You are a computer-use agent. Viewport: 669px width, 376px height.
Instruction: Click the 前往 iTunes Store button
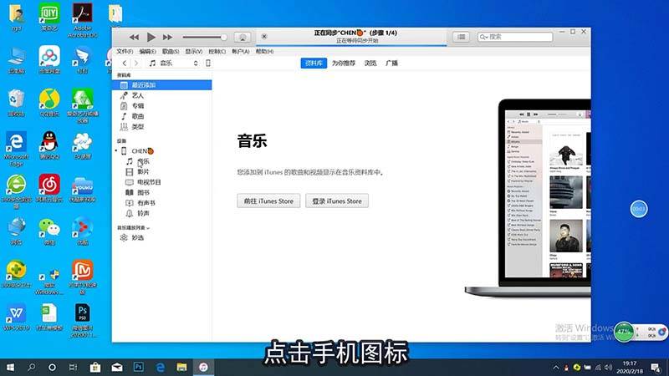[x=268, y=201]
